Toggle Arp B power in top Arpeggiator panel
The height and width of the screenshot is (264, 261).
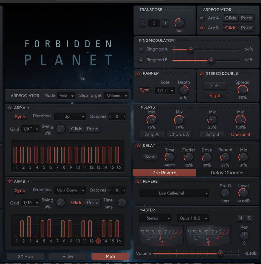click(x=202, y=28)
